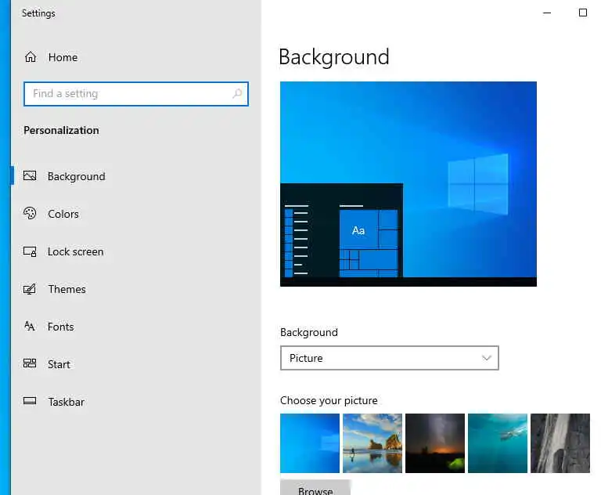Click the Taskbar icon in sidebar
601x495 pixels.
pyautogui.click(x=30, y=401)
